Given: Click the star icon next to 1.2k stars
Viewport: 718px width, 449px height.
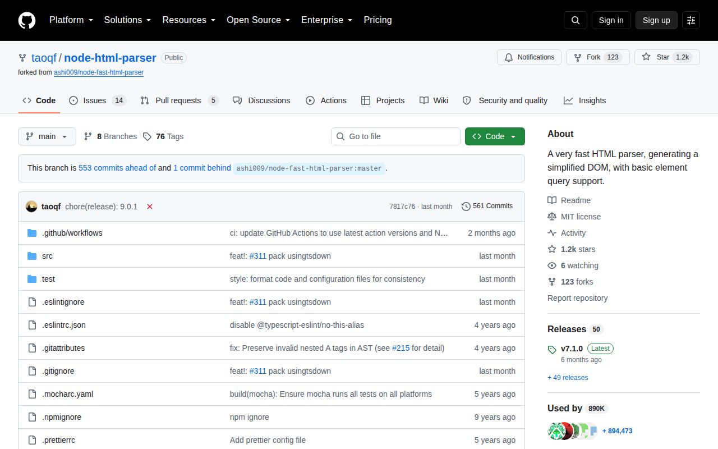Looking at the screenshot, I should (x=552, y=249).
